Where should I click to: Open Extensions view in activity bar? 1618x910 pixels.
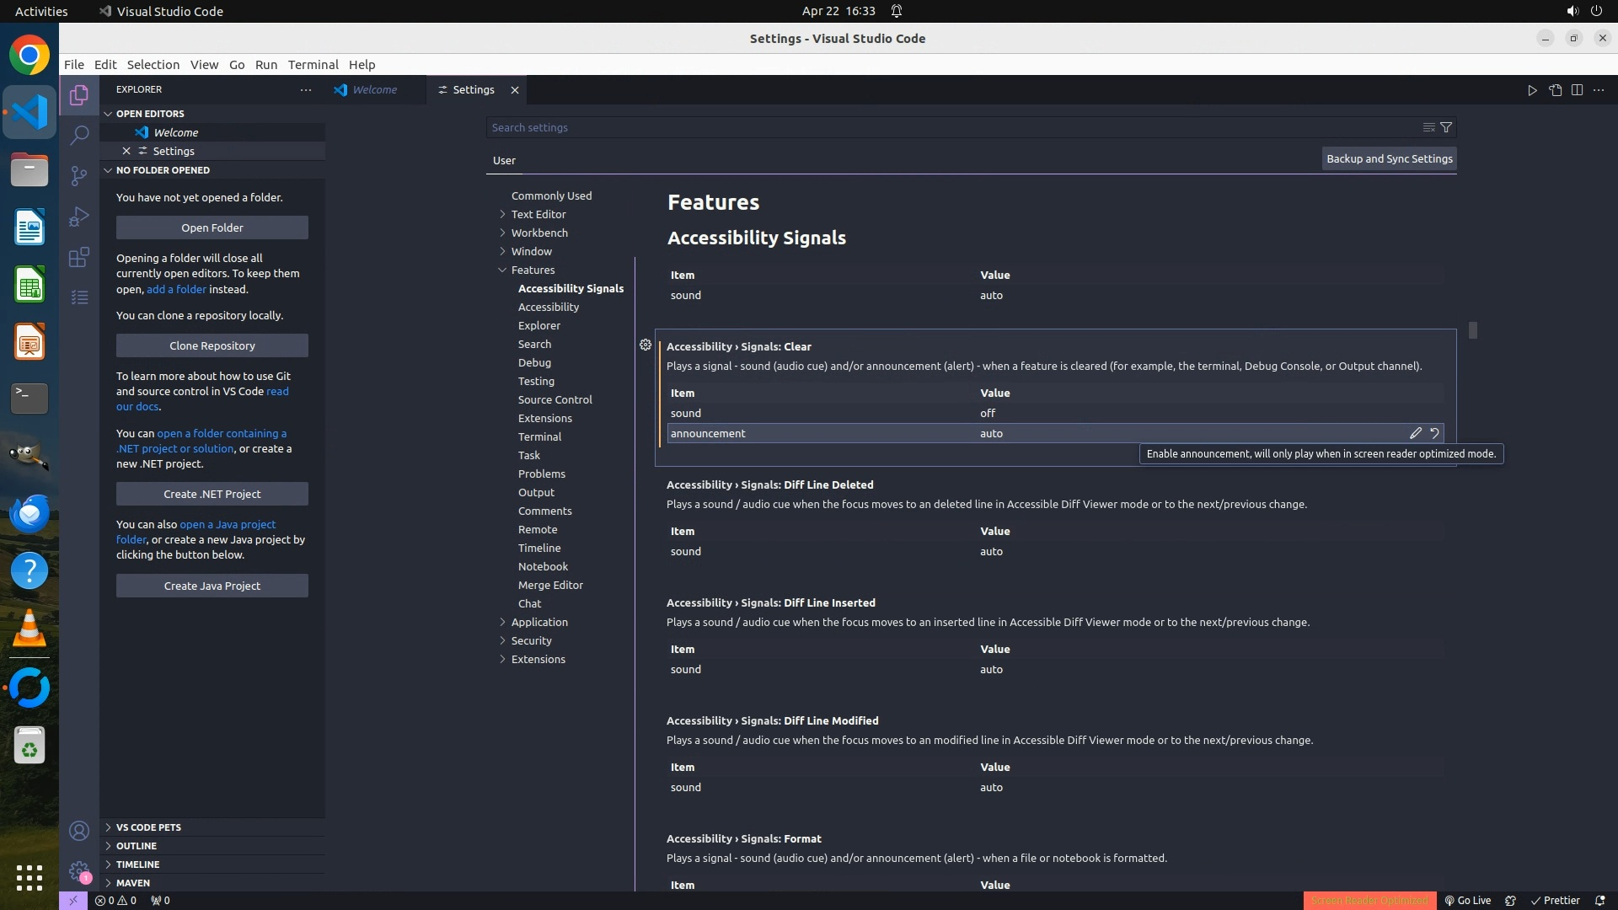tap(78, 257)
